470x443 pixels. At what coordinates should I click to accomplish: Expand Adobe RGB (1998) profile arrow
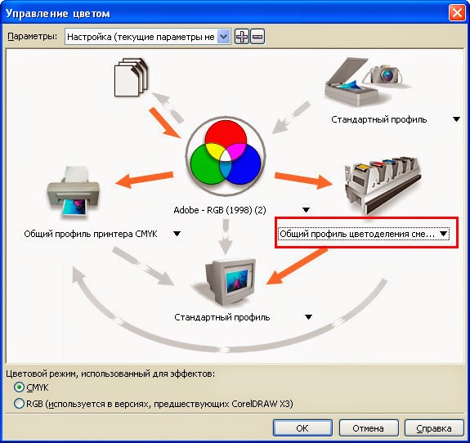click(x=306, y=210)
